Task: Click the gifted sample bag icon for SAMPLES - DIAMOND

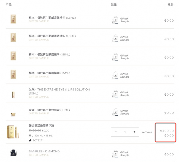Action: tap(115, 153)
